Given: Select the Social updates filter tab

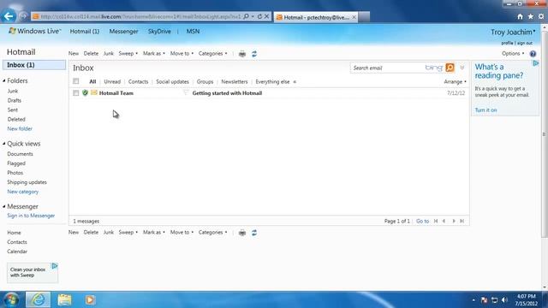Looking at the screenshot, I should pyautogui.click(x=172, y=81).
